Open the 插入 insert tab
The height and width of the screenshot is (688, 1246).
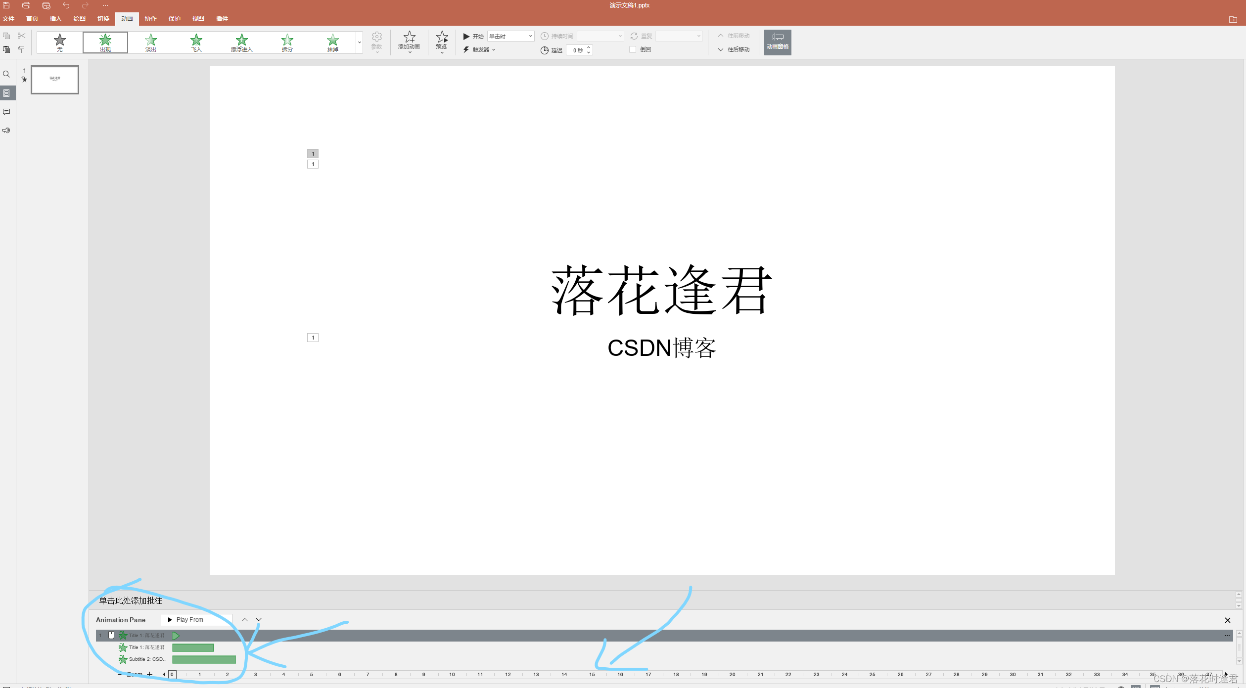point(56,19)
